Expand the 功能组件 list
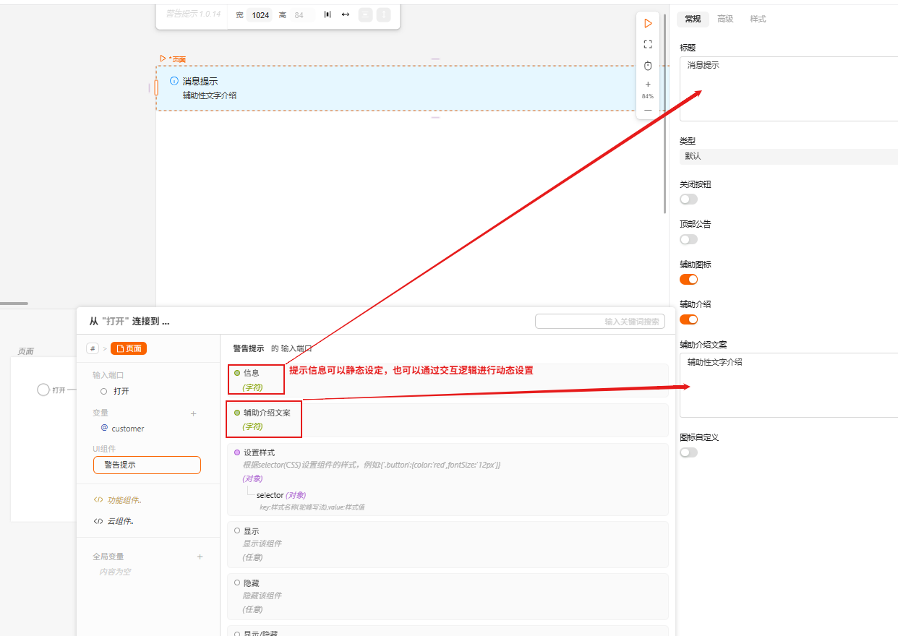This screenshot has height=636, width=898. [118, 500]
